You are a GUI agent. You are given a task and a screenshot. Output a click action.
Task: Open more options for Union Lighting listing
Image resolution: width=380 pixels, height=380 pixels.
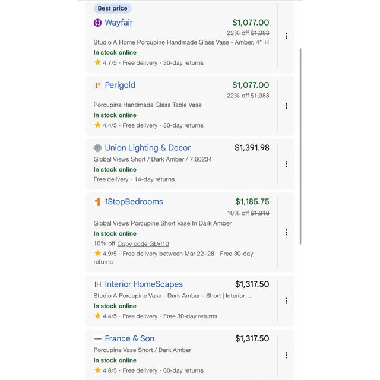coord(286,164)
